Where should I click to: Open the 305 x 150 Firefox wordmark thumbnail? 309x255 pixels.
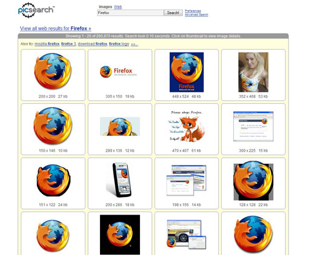[x=119, y=72]
